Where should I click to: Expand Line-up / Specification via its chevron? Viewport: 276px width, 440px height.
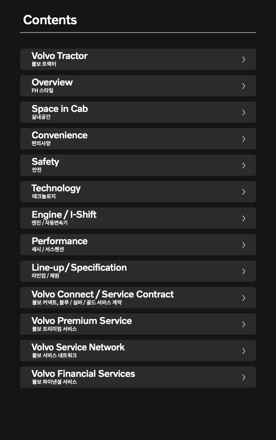point(243,271)
